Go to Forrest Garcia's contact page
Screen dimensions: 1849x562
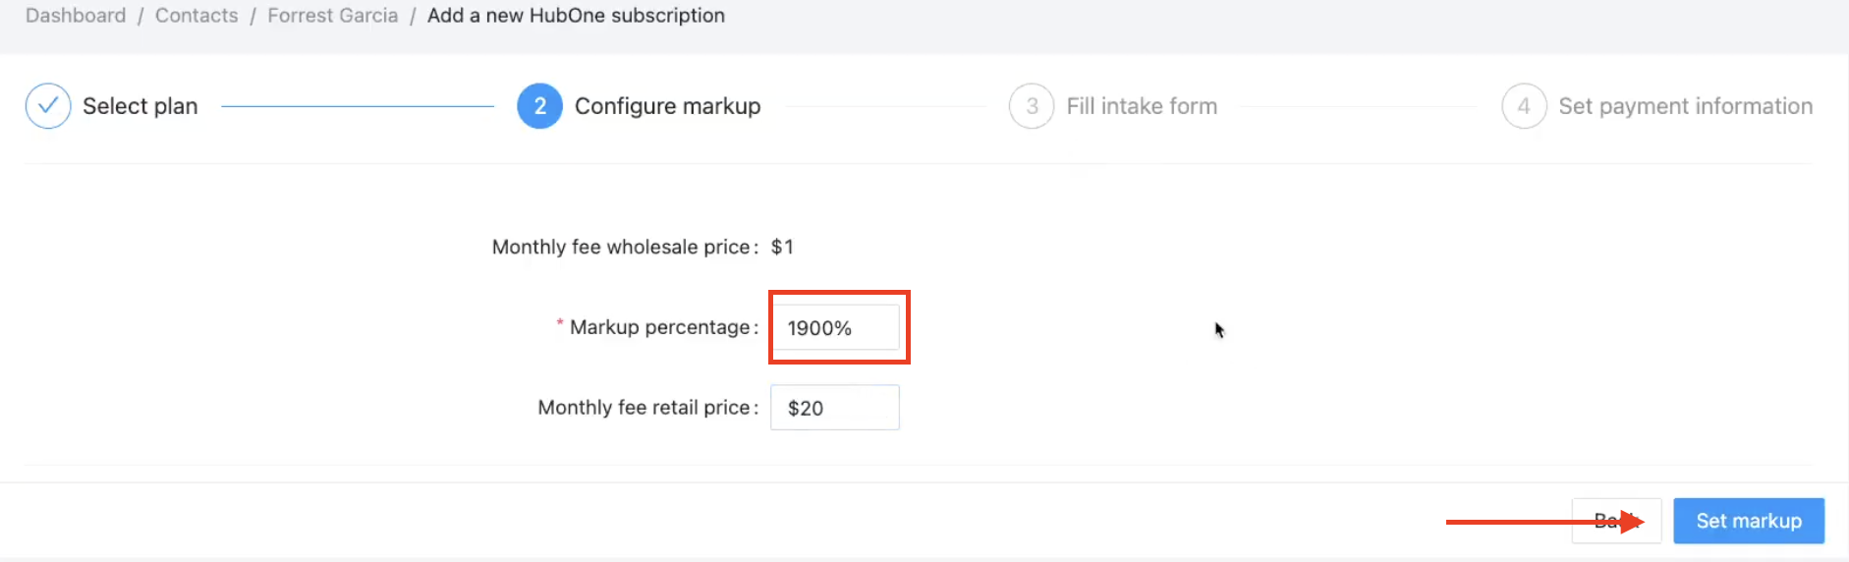point(332,16)
